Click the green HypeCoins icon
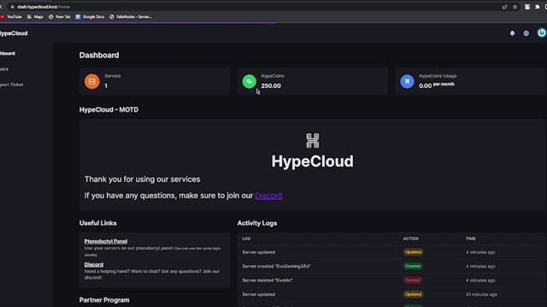 (249, 82)
